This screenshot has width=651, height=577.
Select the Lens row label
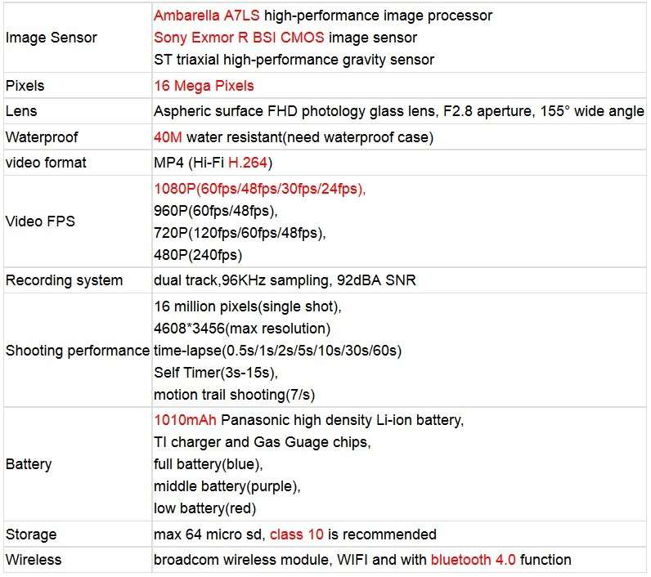(x=21, y=111)
